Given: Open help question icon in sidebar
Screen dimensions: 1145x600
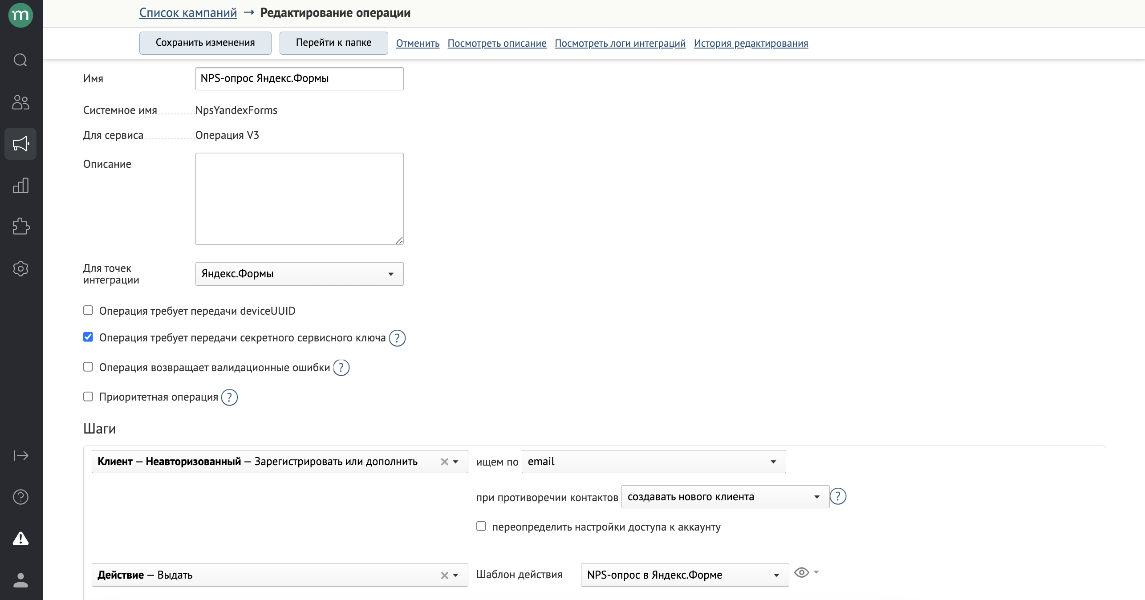Looking at the screenshot, I should 20,497.
